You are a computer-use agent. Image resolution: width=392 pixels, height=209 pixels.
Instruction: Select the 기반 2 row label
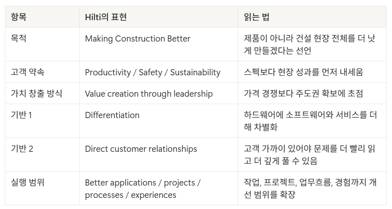click(x=22, y=149)
